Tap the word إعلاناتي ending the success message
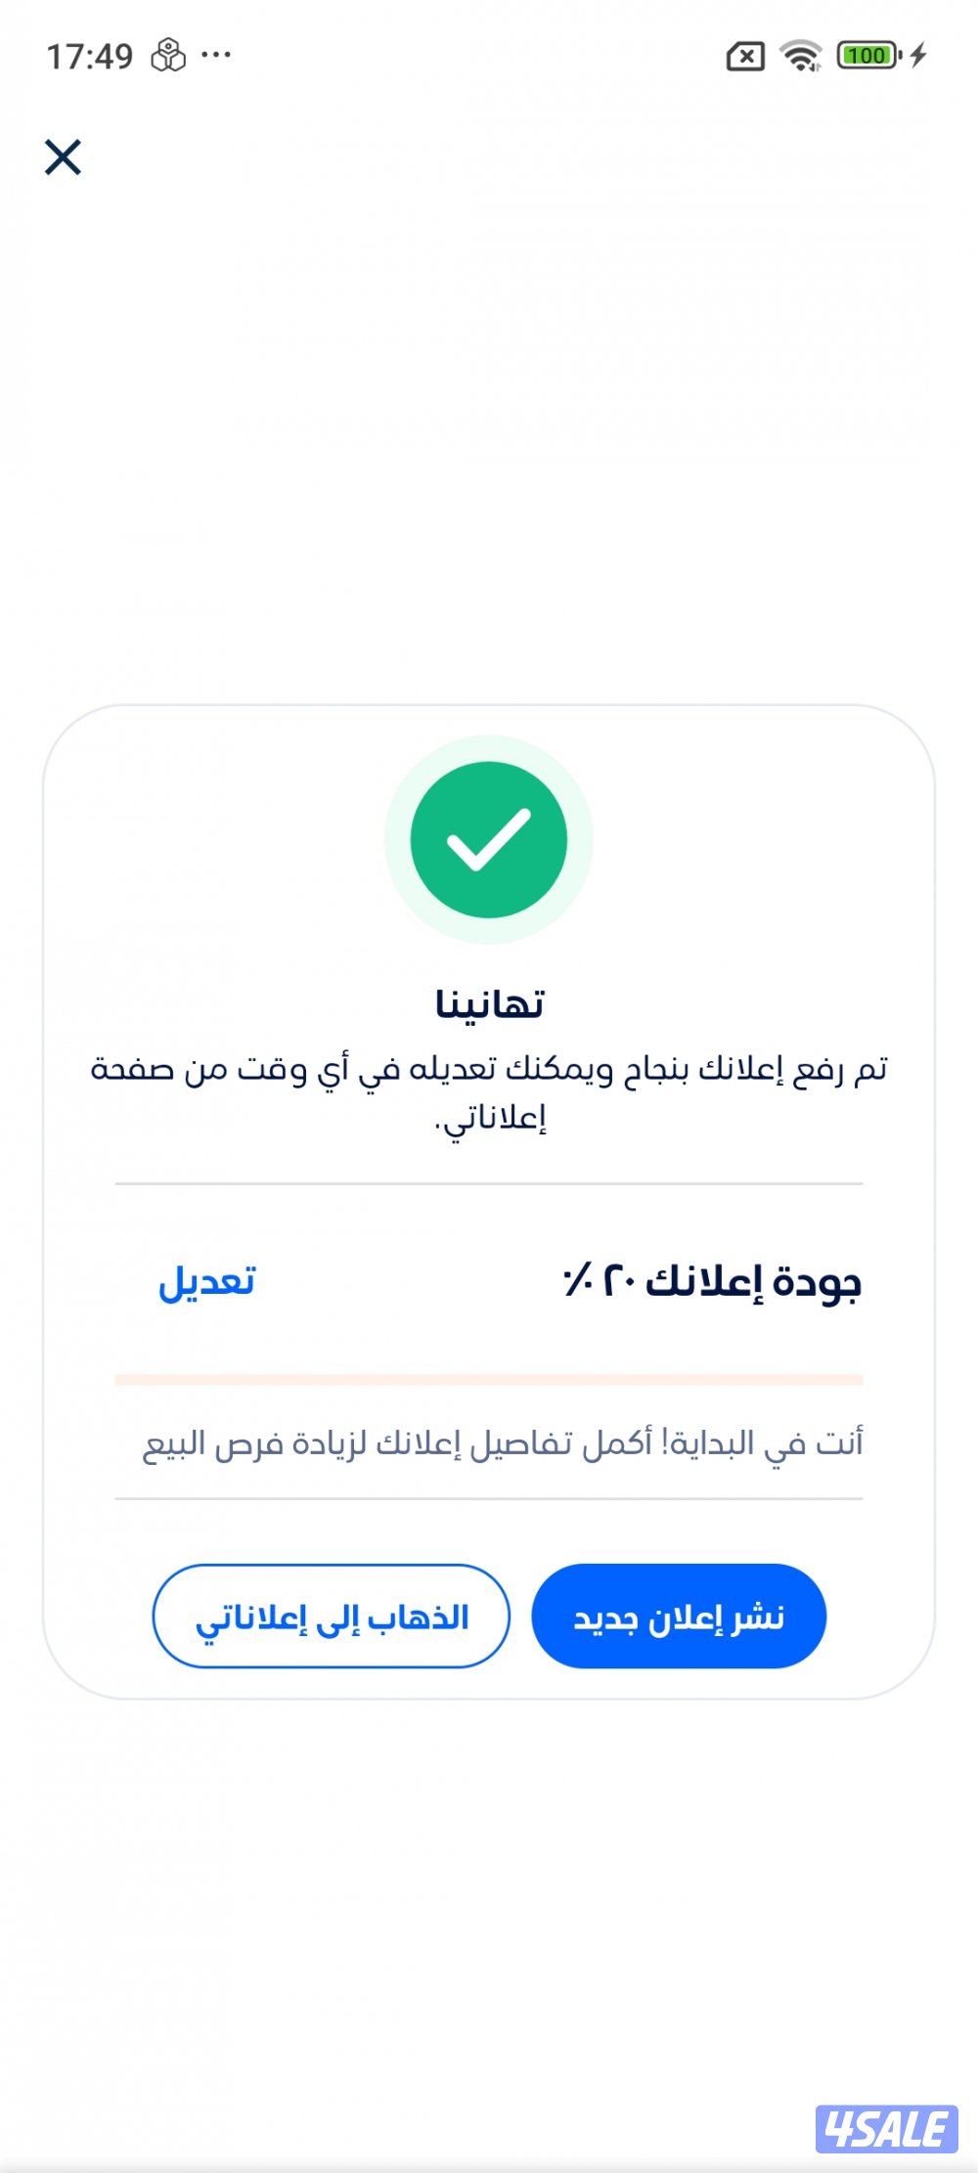978x2173 pixels. 490,1118
